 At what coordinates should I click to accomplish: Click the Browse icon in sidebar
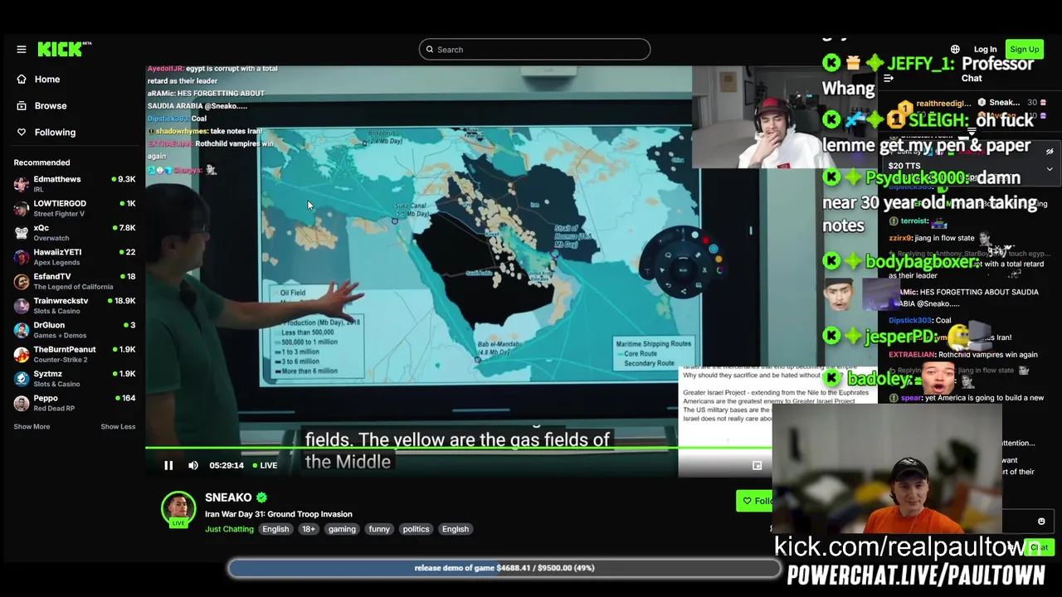pyautogui.click(x=22, y=105)
